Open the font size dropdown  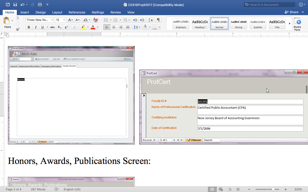64,20
